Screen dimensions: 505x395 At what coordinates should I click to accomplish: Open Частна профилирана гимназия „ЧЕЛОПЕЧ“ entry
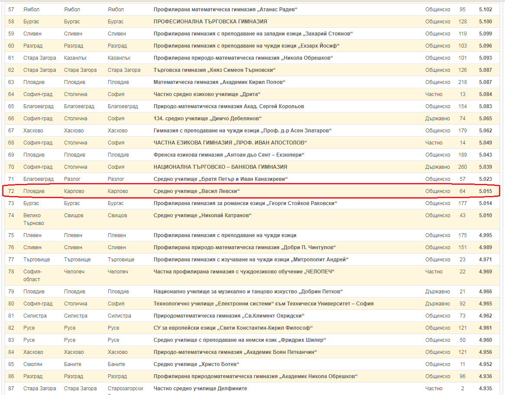tap(244, 272)
